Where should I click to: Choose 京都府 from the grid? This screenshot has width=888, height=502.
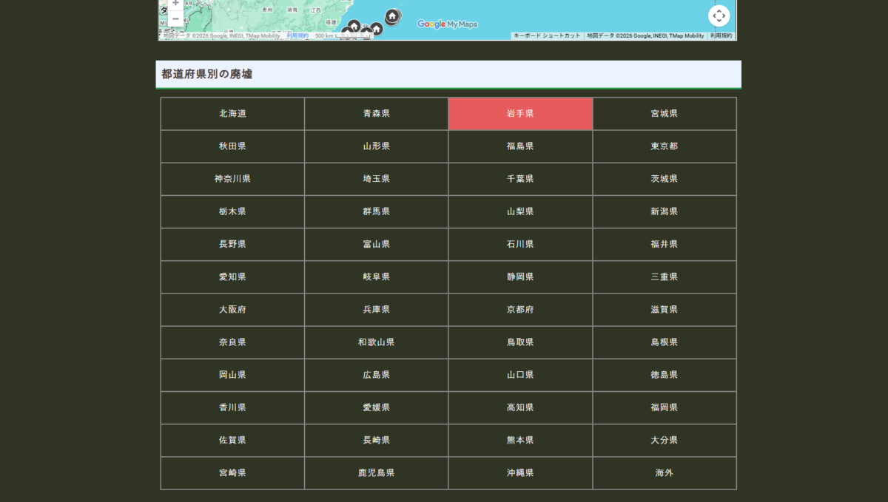tap(520, 310)
